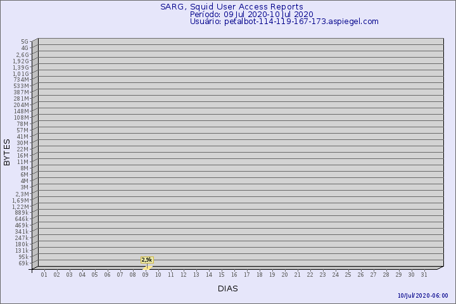456x304 pixels.
Task: Click day 25 on the x-axis
Action: point(348,275)
